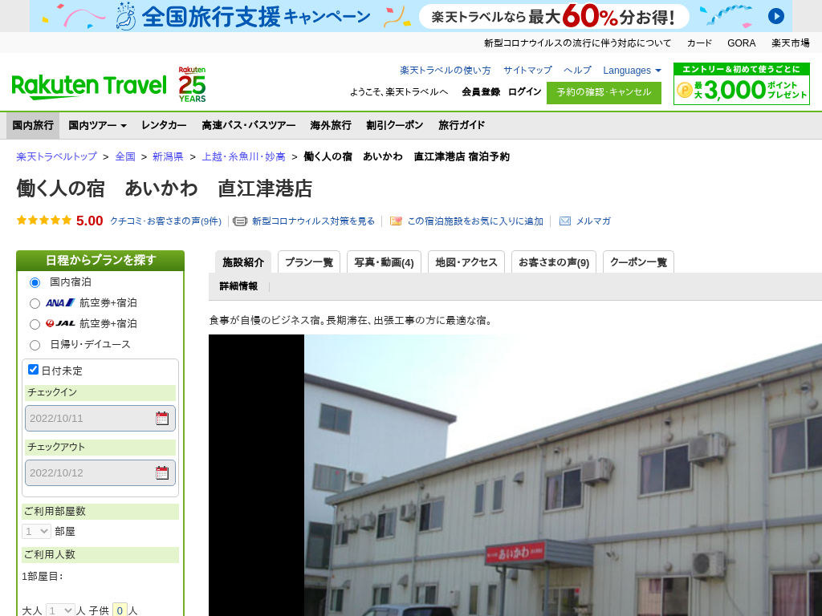The width and height of the screenshot is (822, 616).
Task: Click the 新潟県 breadcrumb
Action: point(168,156)
